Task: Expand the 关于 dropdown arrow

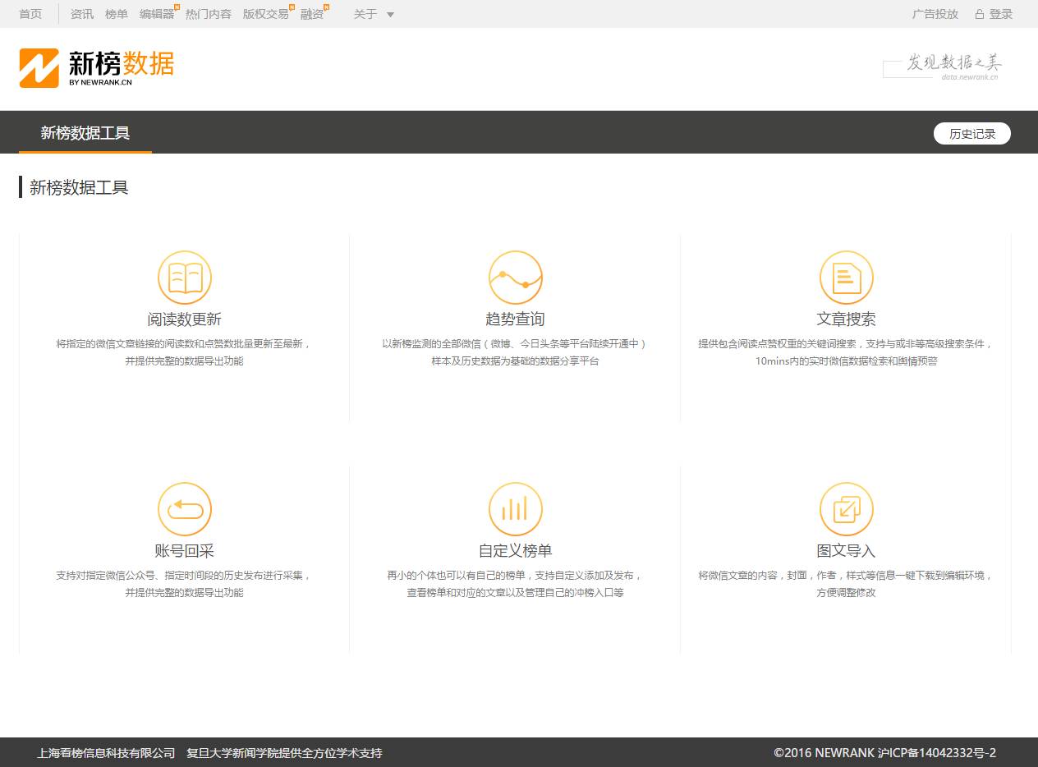Action: coord(390,15)
